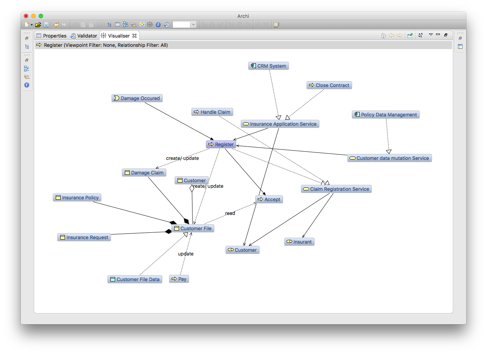Select the highlighted Register node
487x354 pixels.
[221, 144]
